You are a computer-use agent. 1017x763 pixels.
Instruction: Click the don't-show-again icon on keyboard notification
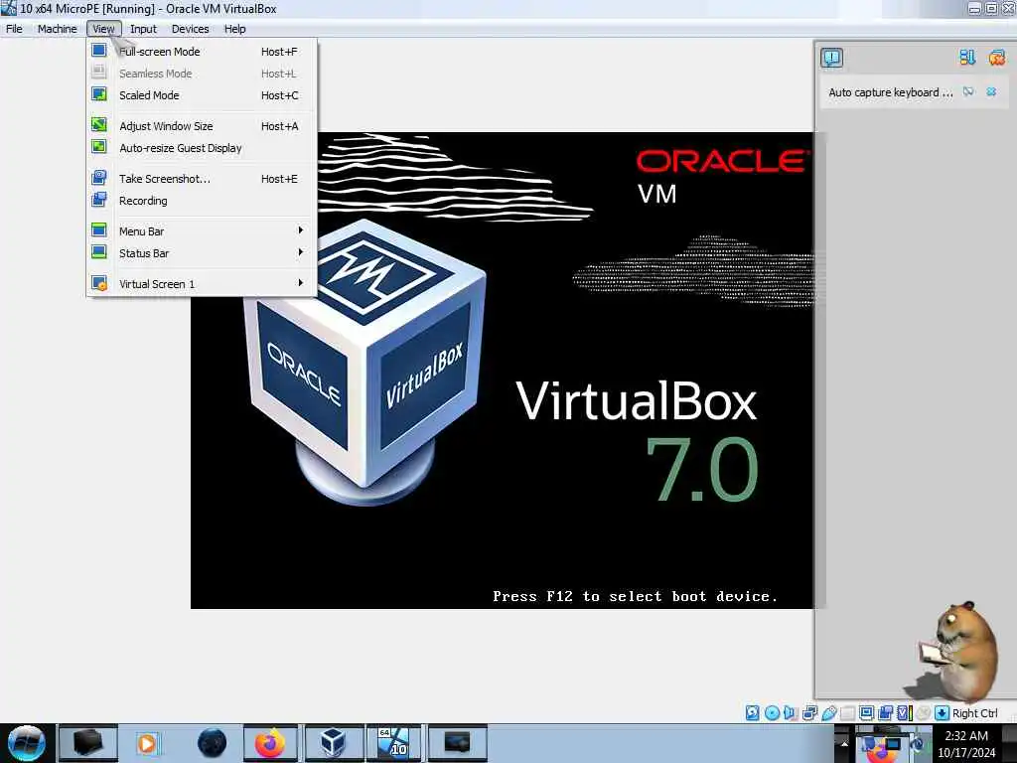coord(968,92)
